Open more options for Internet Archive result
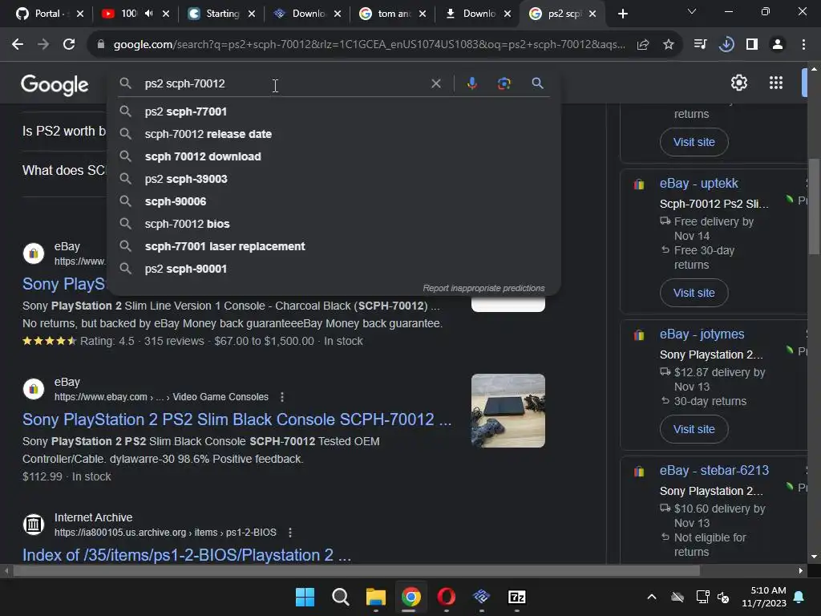 click(x=290, y=533)
